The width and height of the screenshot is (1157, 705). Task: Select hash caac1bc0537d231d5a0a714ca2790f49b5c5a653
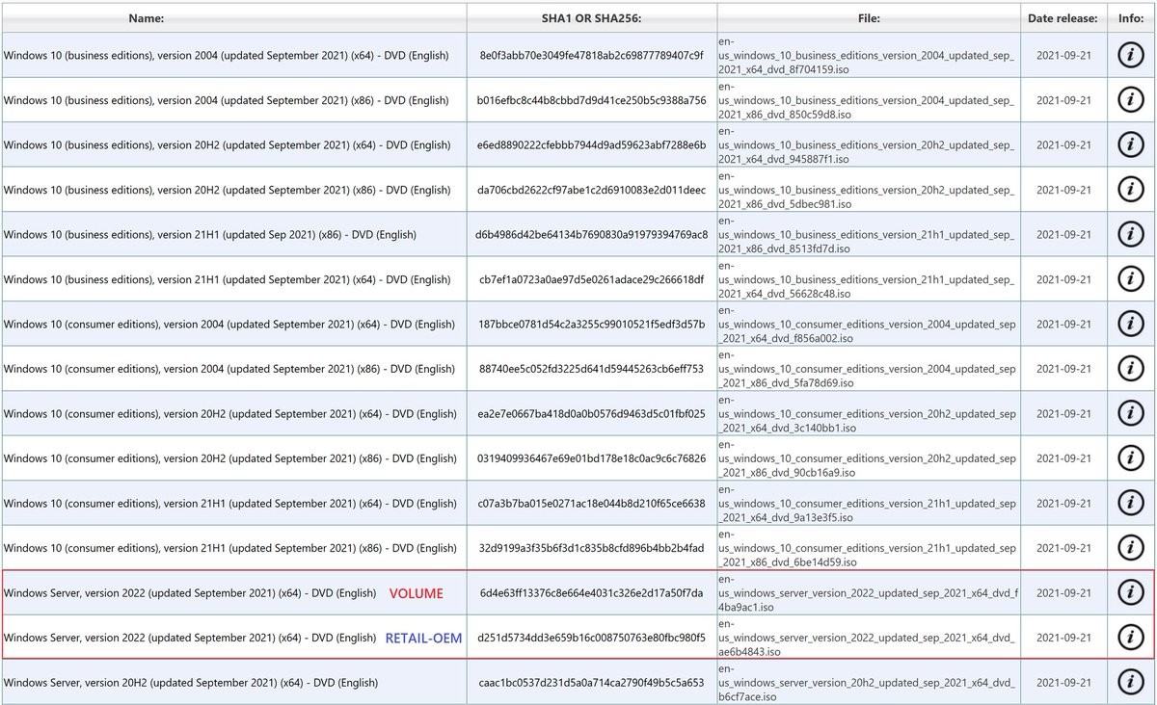[592, 682]
